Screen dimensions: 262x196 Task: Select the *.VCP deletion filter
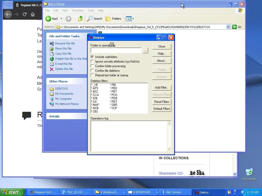113,108
